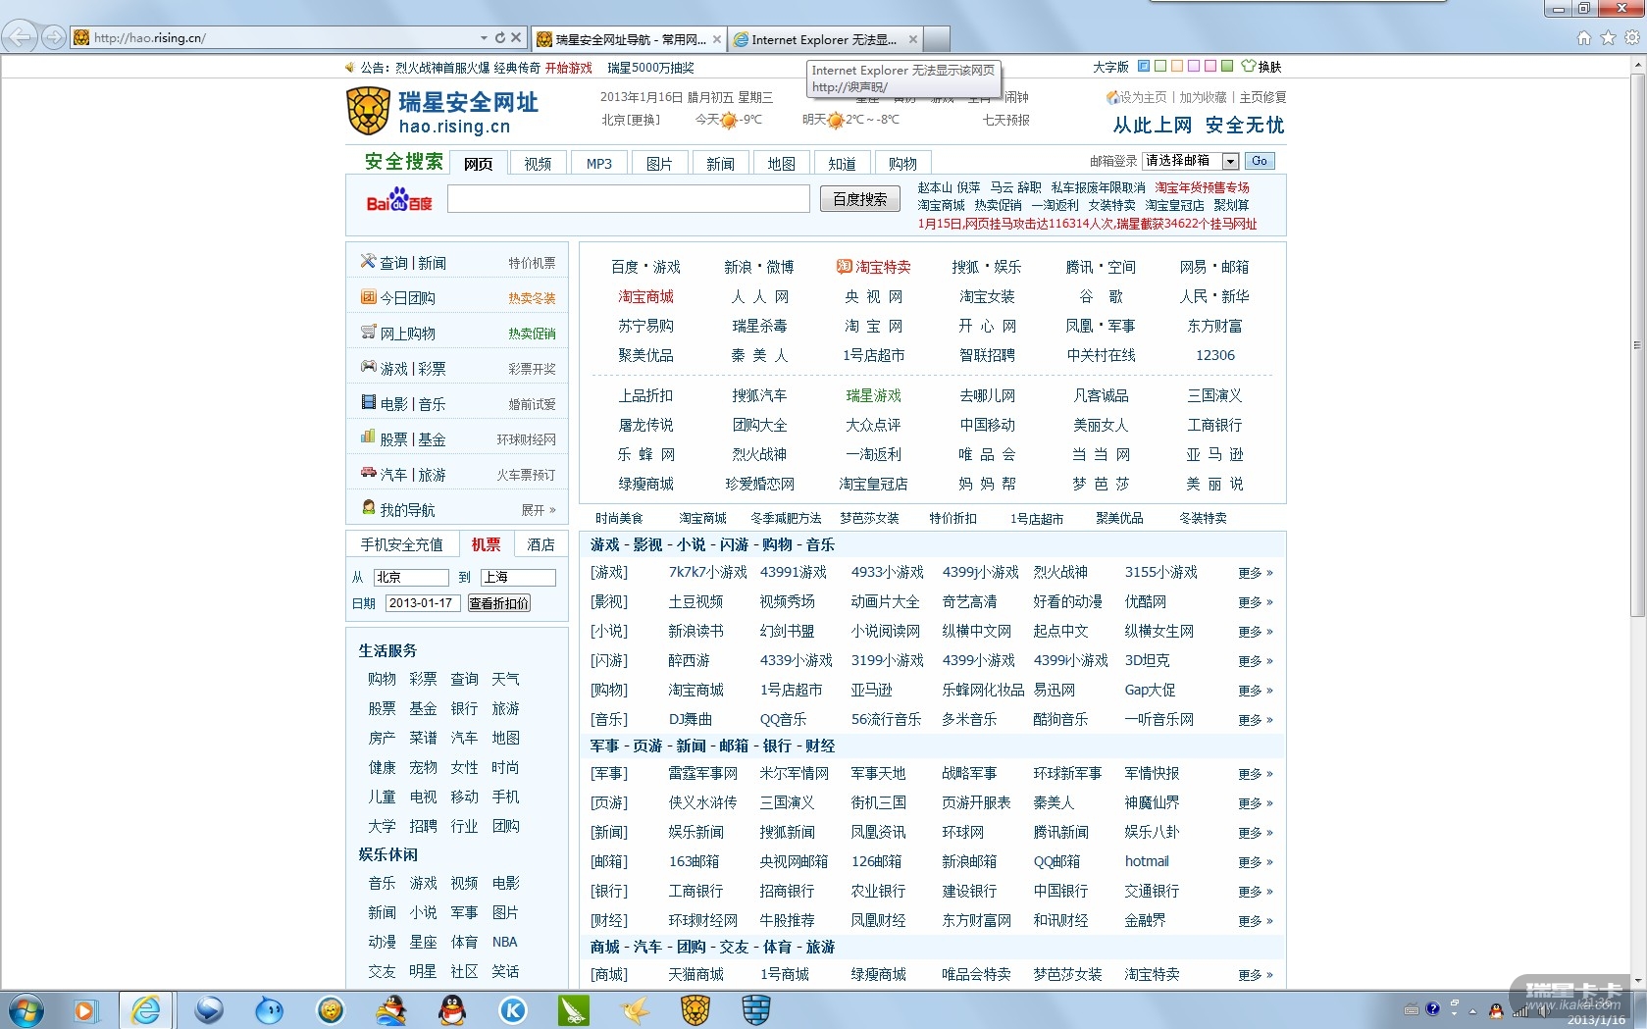
Task: Click the 查看折扣价 button
Action: click(x=499, y=603)
